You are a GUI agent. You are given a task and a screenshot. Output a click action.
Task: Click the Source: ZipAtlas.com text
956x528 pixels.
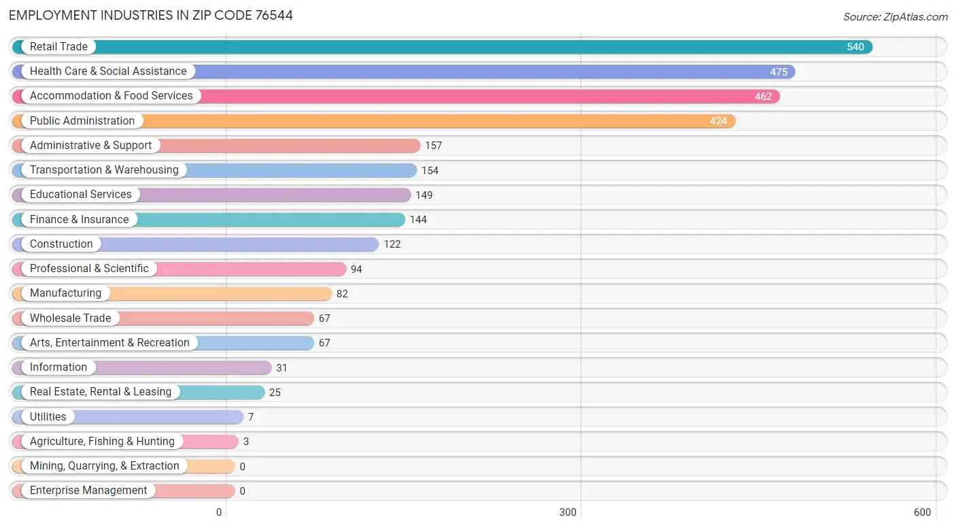(x=895, y=16)
